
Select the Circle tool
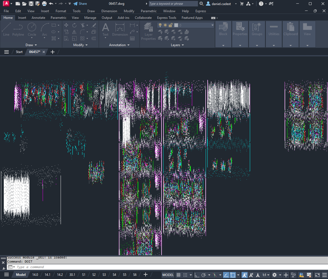[x=32, y=30]
